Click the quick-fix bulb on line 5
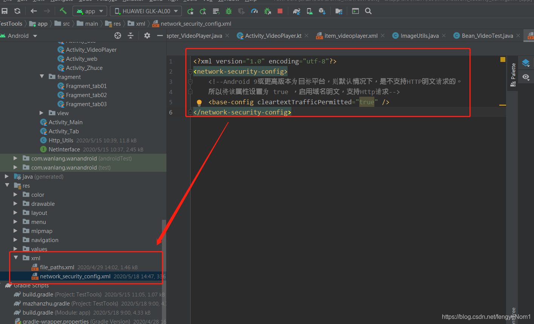The height and width of the screenshot is (324, 534). point(199,102)
